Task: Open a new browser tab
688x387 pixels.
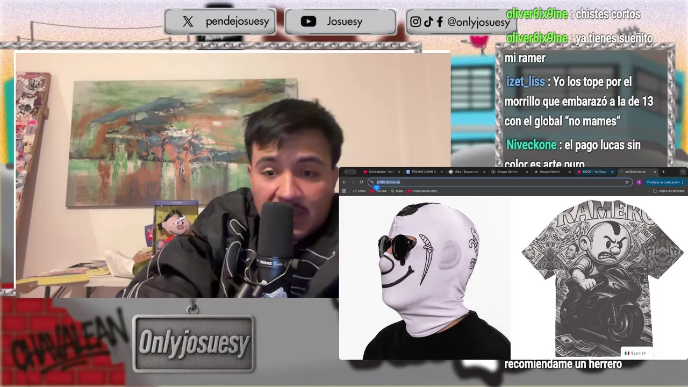Action: point(663,171)
